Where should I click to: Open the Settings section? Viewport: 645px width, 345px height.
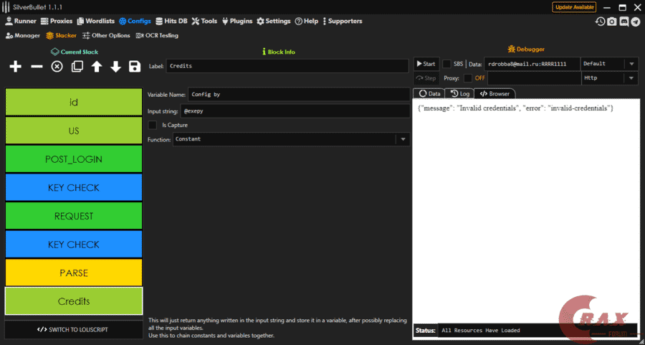(x=274, y=21)
